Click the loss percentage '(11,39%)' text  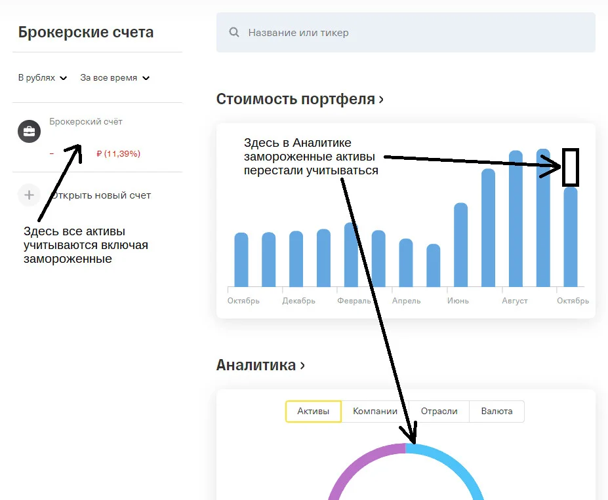pyautogui.click(x=122, y=154)
